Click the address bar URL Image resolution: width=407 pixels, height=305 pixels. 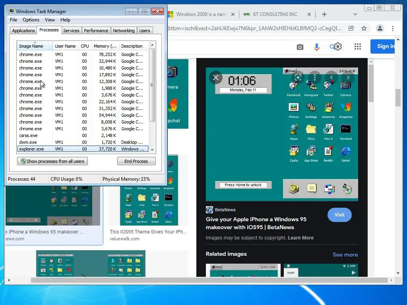tap(254, 28)
